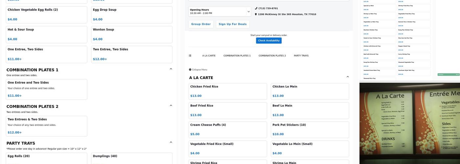Open the Sign Up For Deals link

click(x=232, y=24)
